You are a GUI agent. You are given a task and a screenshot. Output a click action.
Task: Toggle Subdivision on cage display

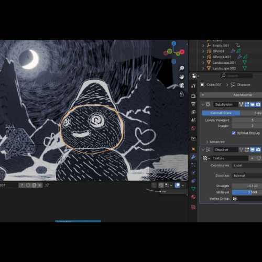(x=241, y=104)
